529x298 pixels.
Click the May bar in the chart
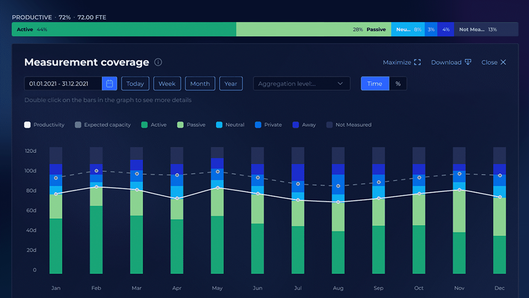pos(217,211)
